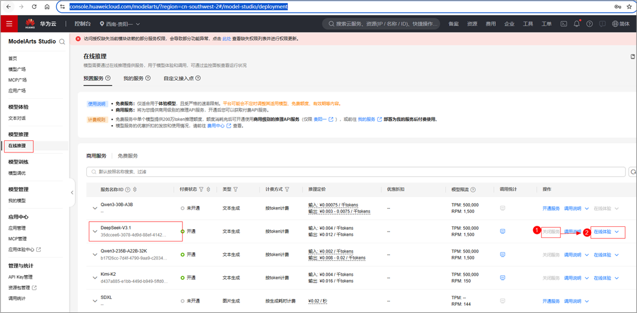Switch to the 预置服务 tab
The width and height of the screenshot is (637, 313).
pyautogui.click(x=94, y=78)
